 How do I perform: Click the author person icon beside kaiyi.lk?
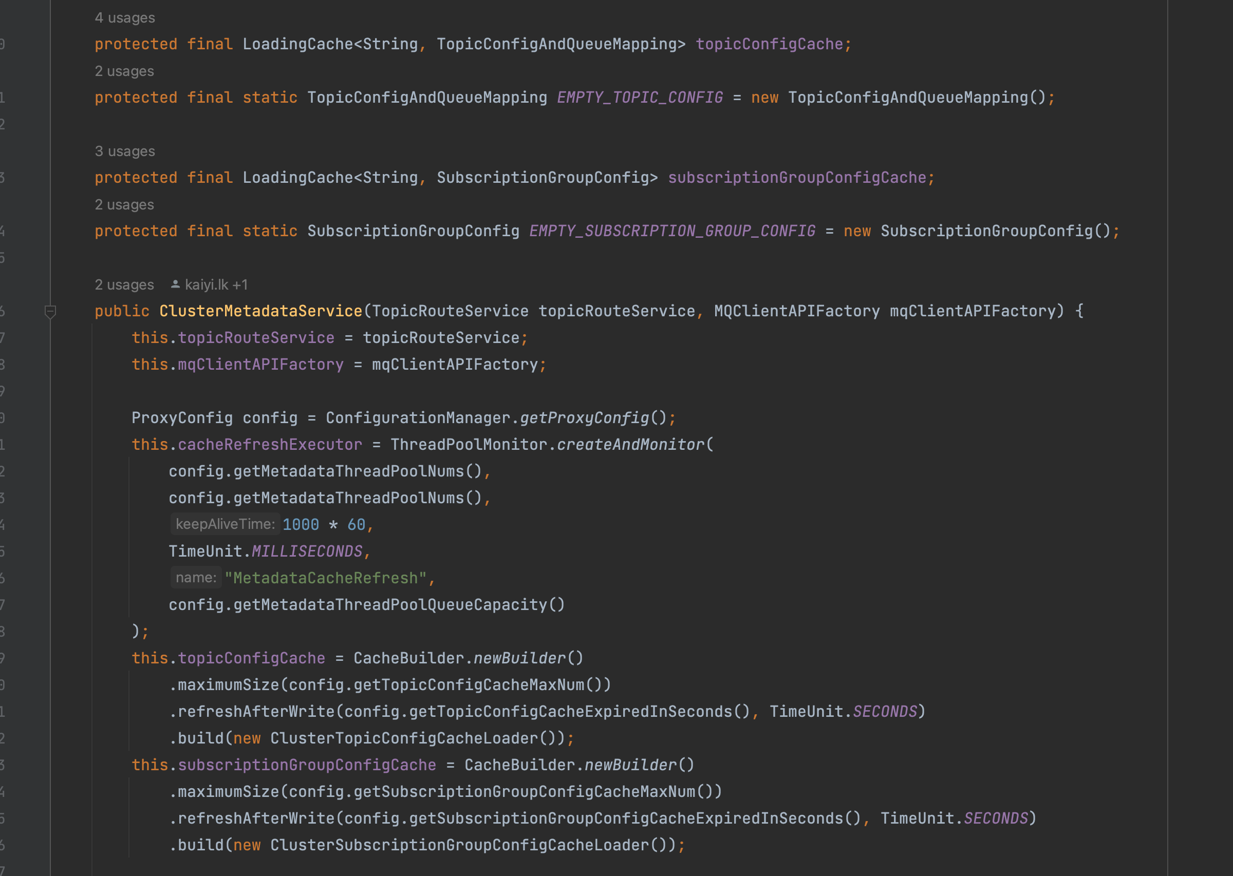click(x=175, y=284)
